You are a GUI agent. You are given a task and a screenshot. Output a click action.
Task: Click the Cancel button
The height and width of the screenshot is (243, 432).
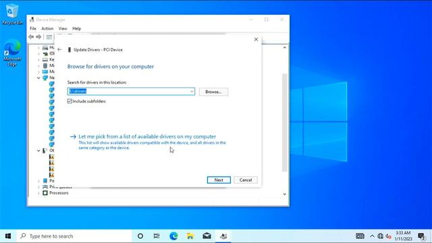246,180
